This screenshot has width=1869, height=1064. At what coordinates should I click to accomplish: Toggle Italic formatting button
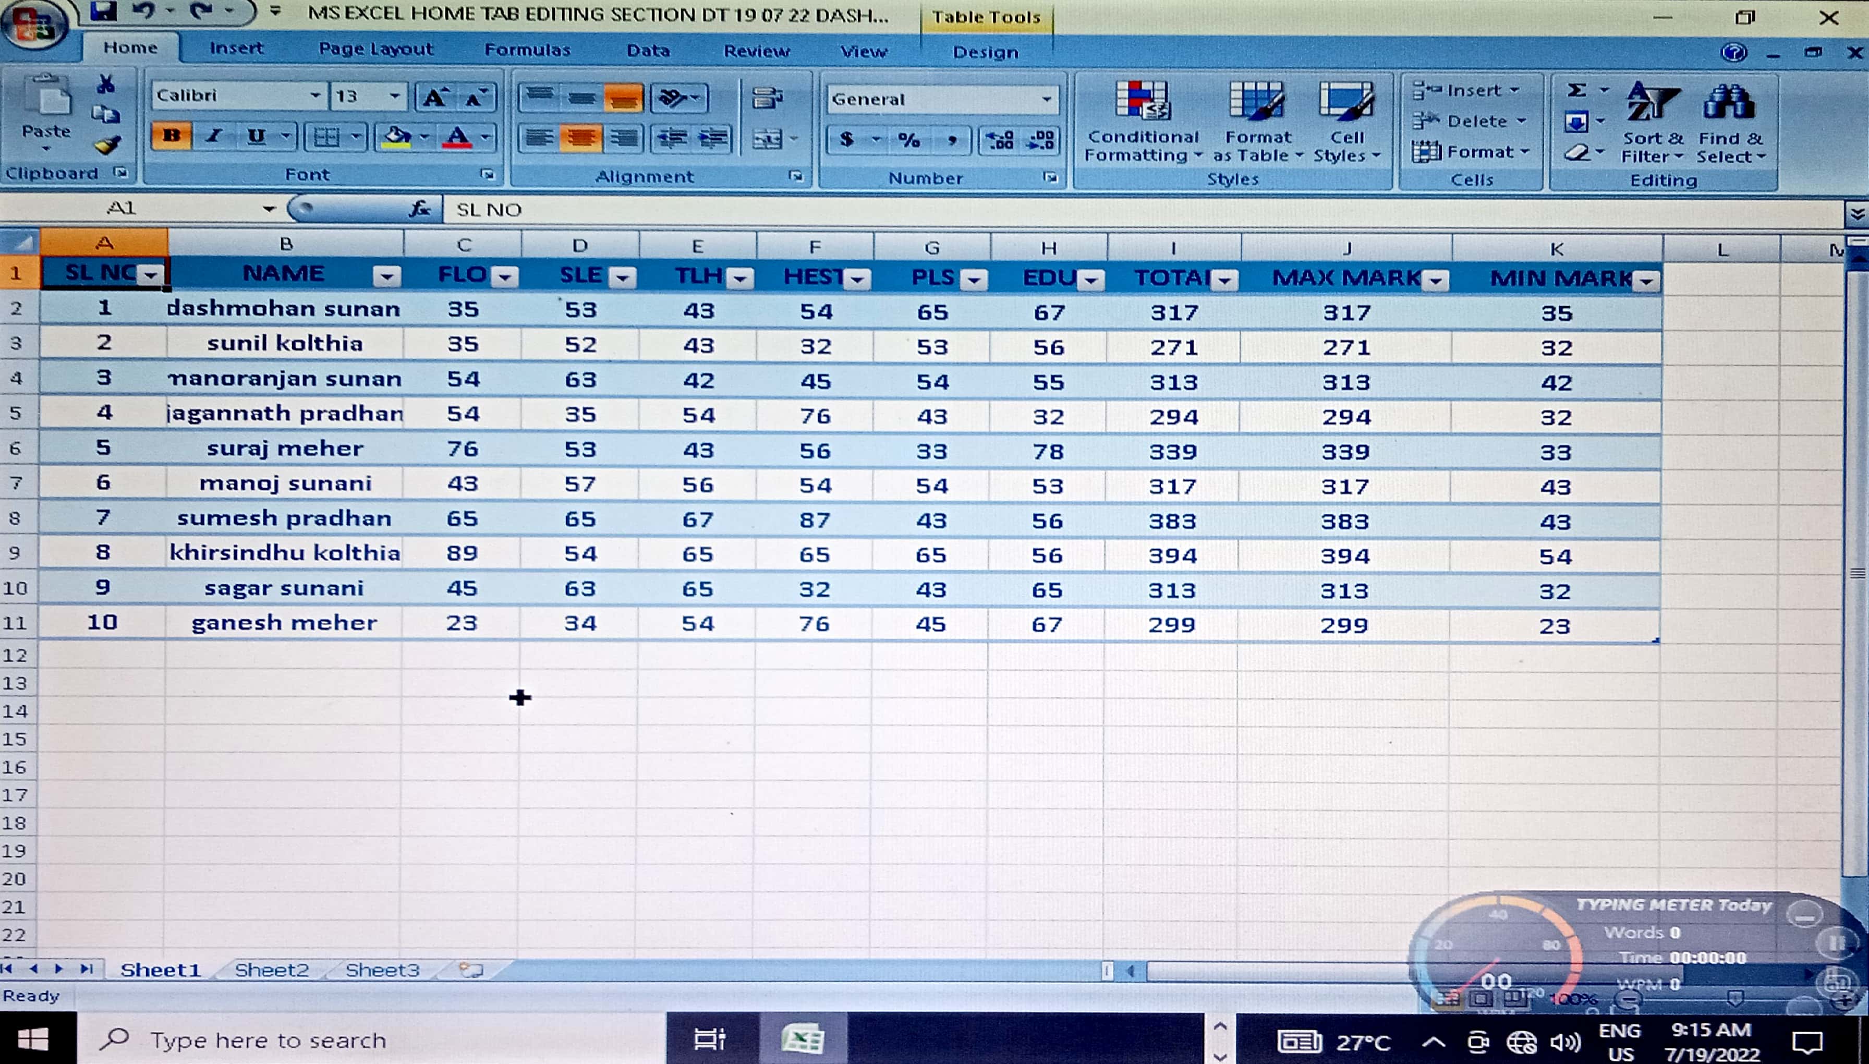pyautogui.click(x=213, y=136)
